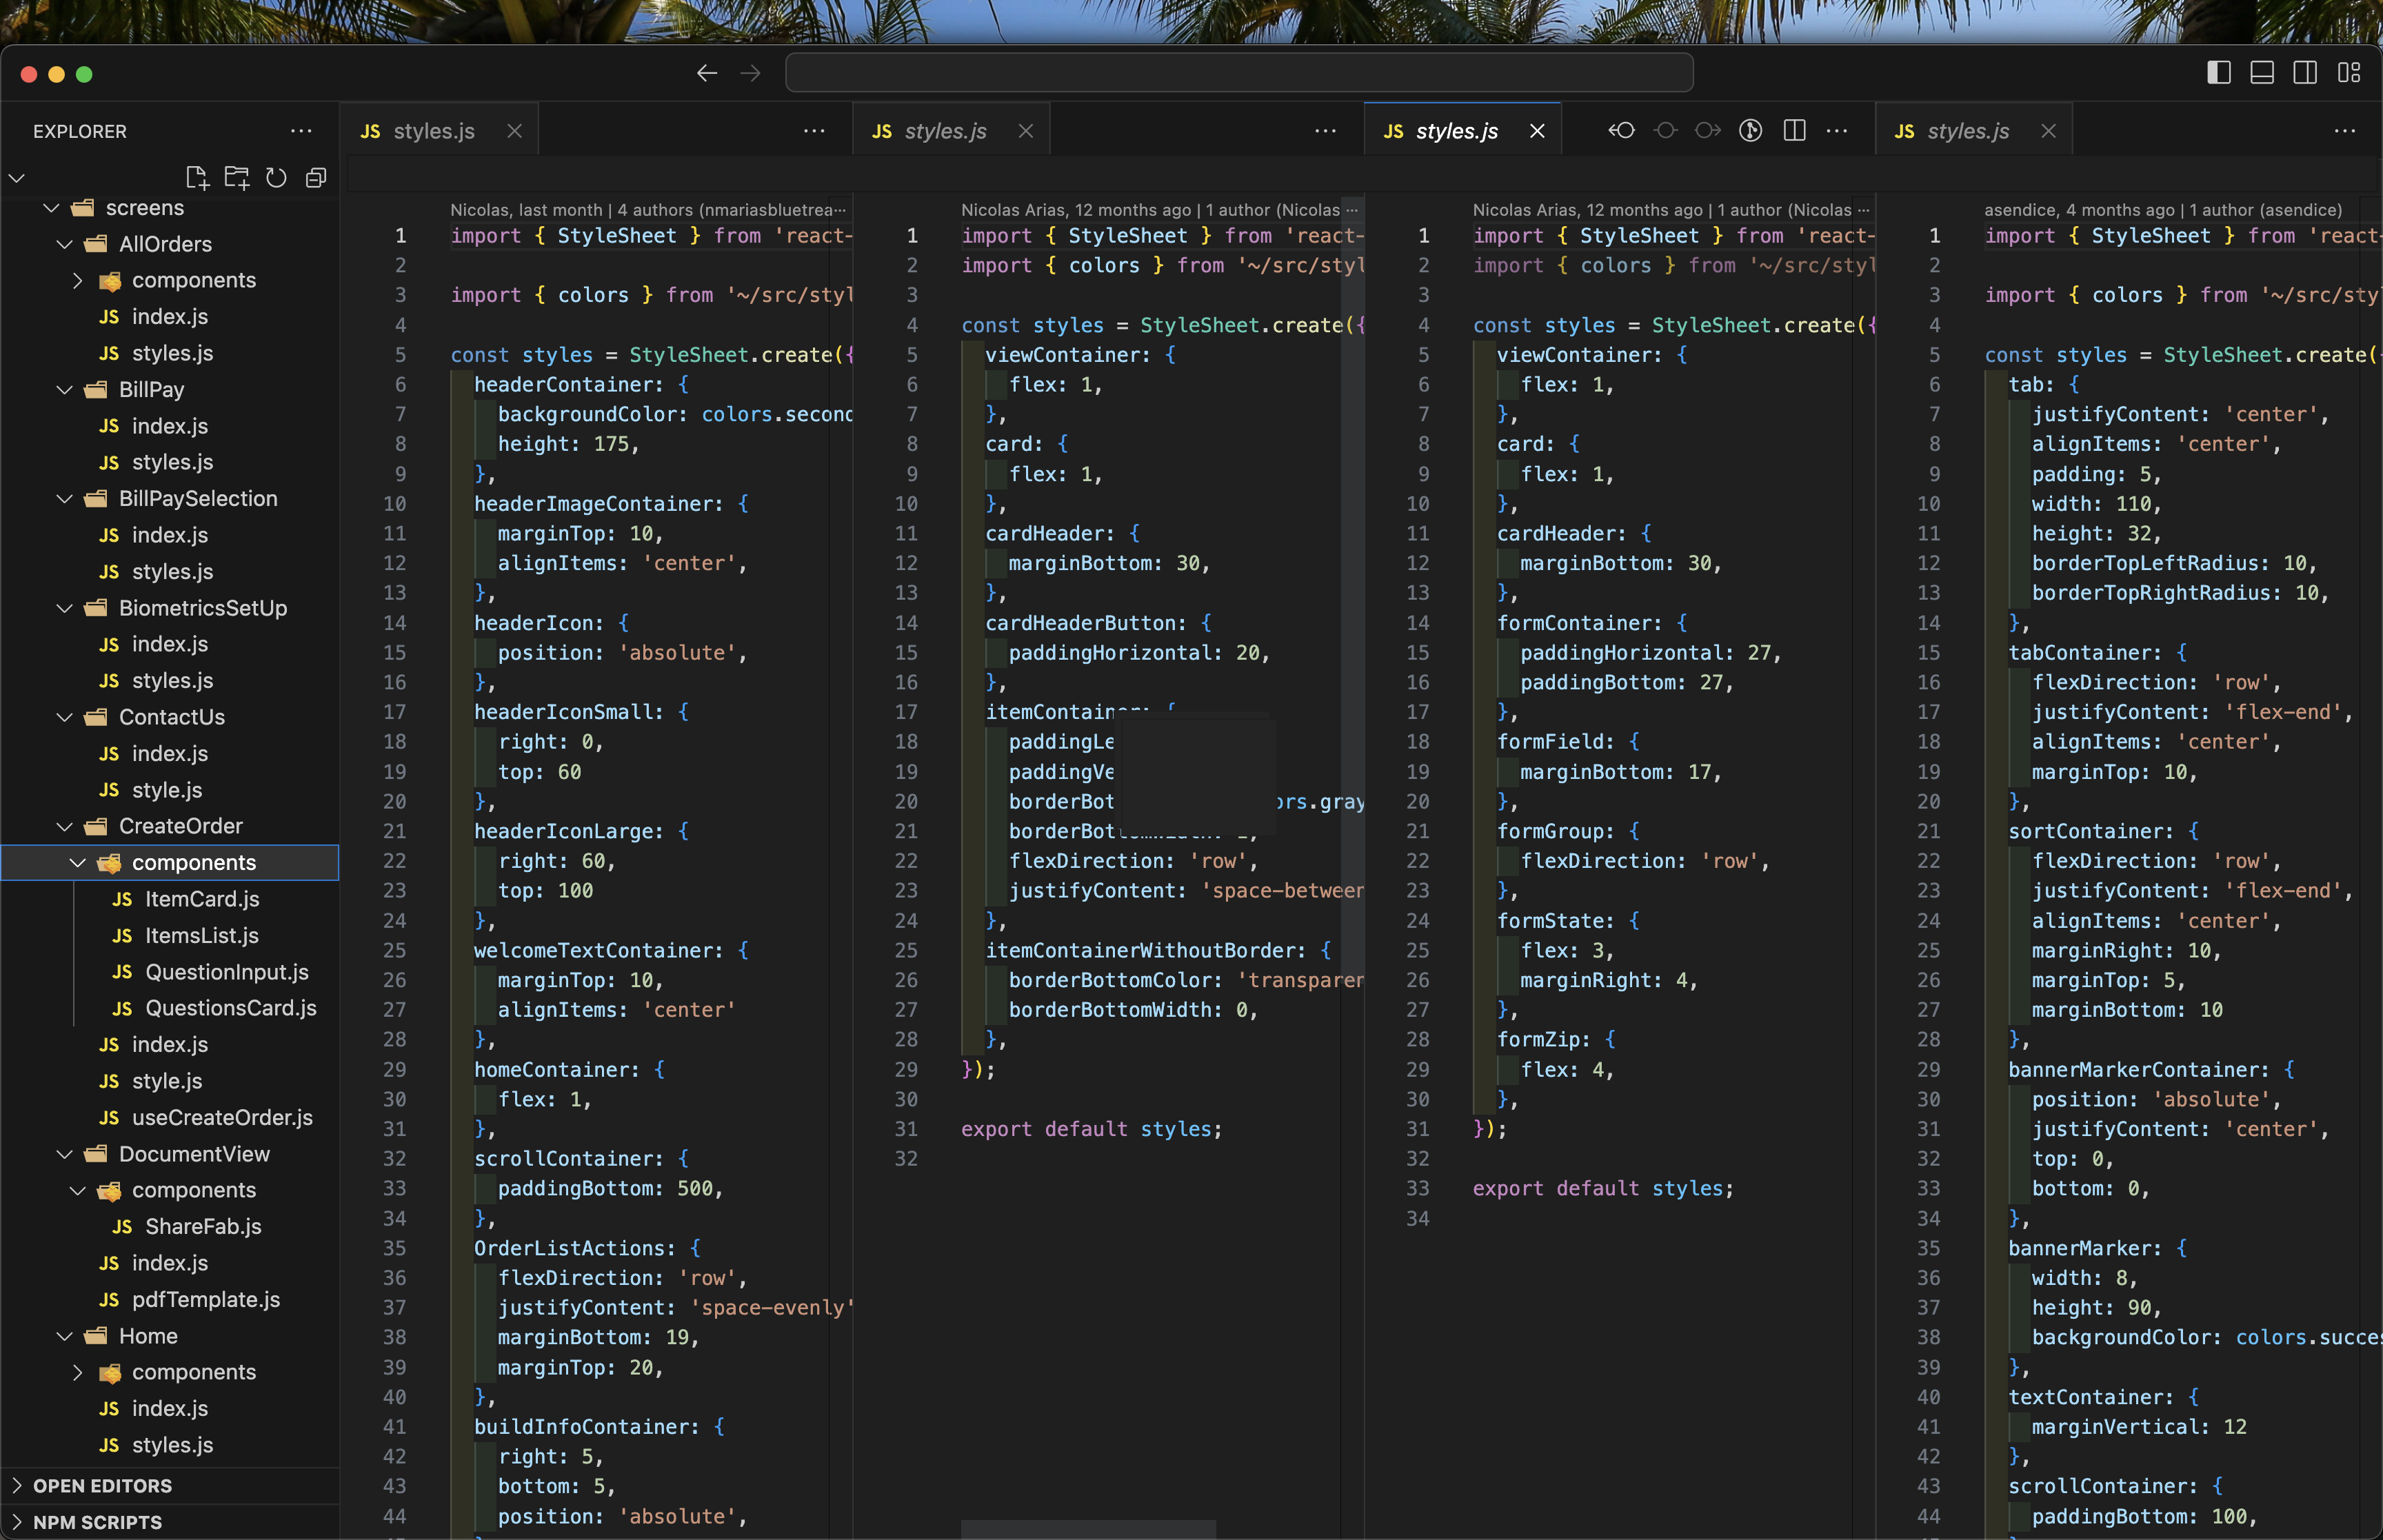Screen dimensions: 2383x1540
Task: Open QuestionsCard.js in the file tree
Action: pos(231,1008)
